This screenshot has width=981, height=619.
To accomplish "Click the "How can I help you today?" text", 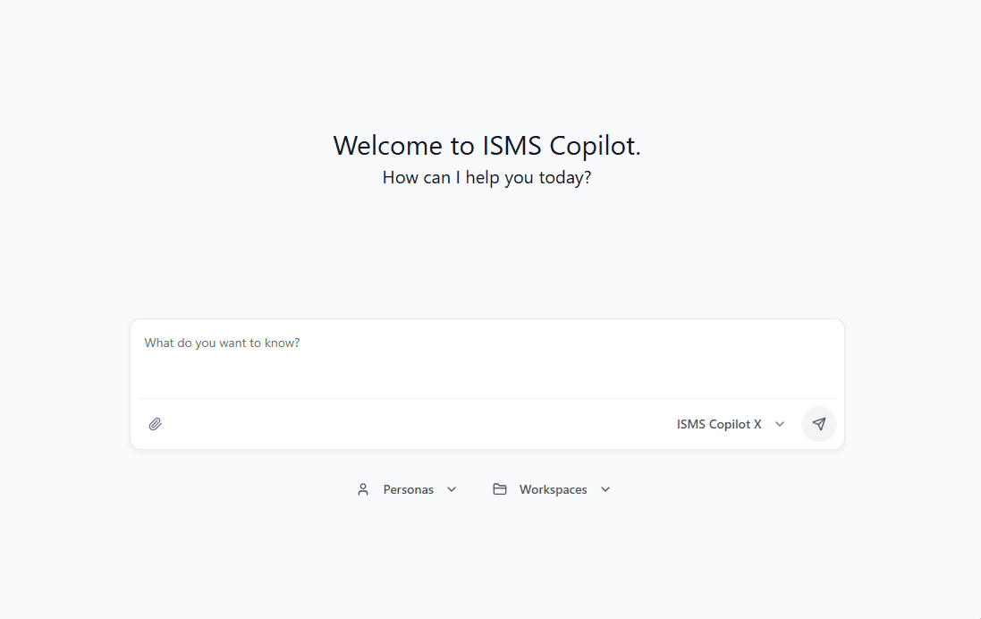I will click(486, 177).
